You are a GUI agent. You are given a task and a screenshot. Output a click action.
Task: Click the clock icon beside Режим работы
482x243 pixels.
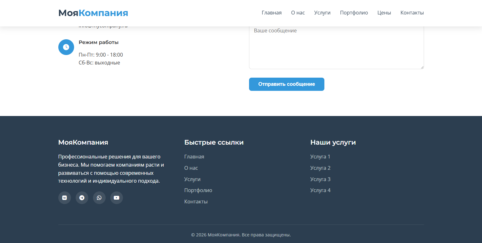[x=66, y=47]
